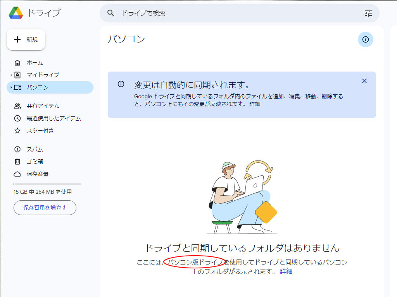Viewport: 397px width, 297px height.
Task: Open the Spam (スパム) section
Action: (x=35, y=149)
